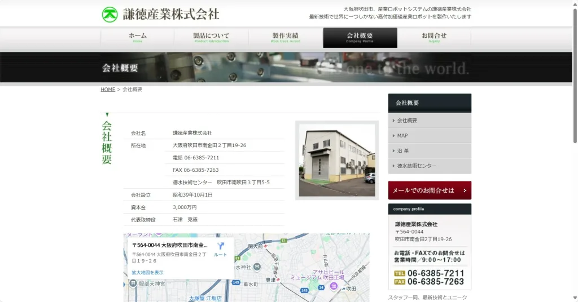Screen dimensions: 578x302
Task: Click the green 謙徳産業 logo icon
Action: [110, 15]
